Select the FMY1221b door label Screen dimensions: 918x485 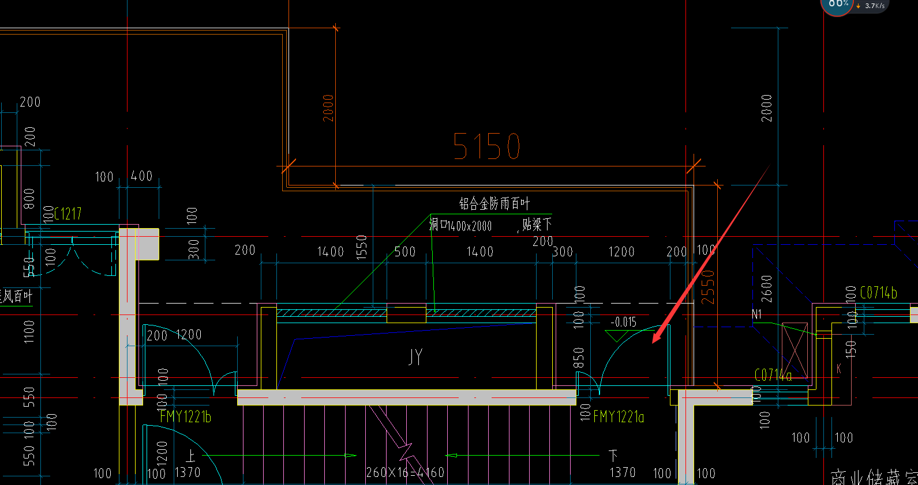[186, 416]
